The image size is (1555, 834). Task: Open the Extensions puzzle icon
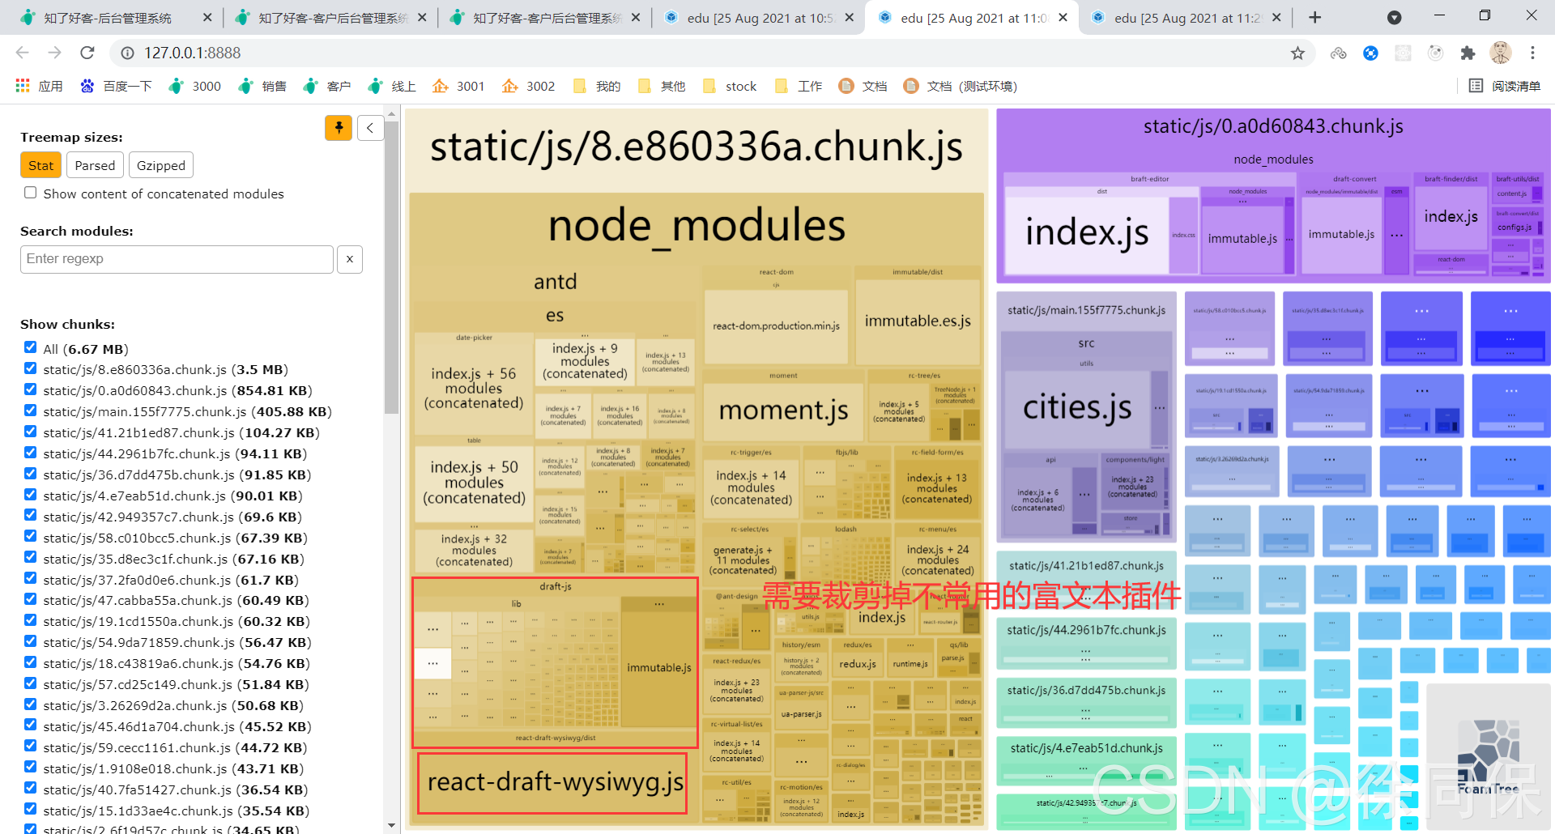tap(1468, 53)
